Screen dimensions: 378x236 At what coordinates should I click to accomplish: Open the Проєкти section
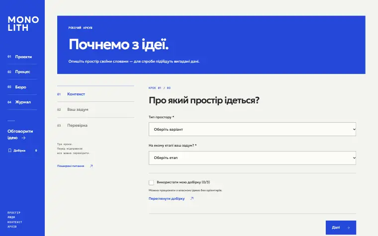22,57
